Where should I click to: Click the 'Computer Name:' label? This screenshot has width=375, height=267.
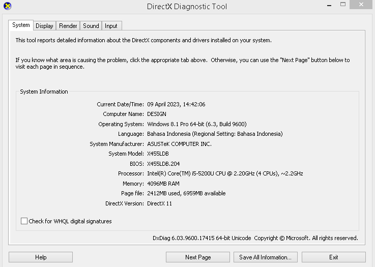click(x=124, y=114)
